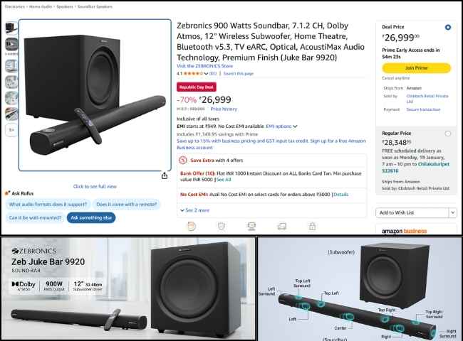Click the Join Prime button
The width and height of the screenshot is (463, 341).
click(x=417, y=68)
